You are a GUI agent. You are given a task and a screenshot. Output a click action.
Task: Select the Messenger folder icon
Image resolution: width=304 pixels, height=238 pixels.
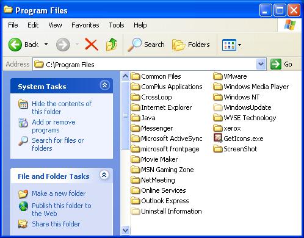(136, 128)
